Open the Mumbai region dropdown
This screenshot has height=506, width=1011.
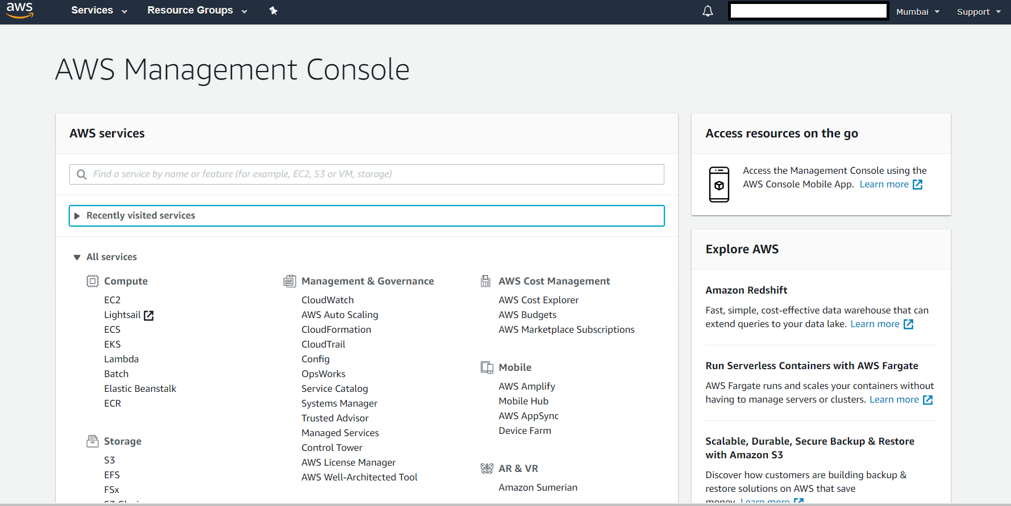click(x=918, y=12)
